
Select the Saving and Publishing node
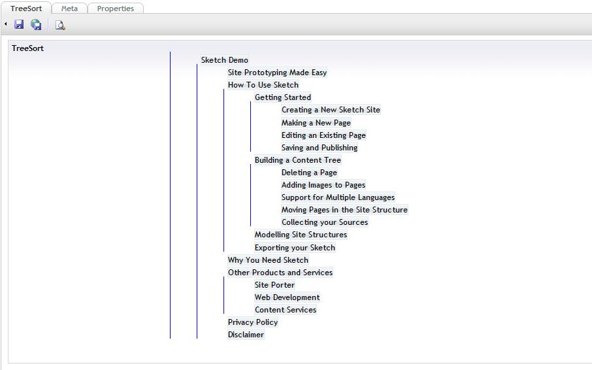(320, 148)
